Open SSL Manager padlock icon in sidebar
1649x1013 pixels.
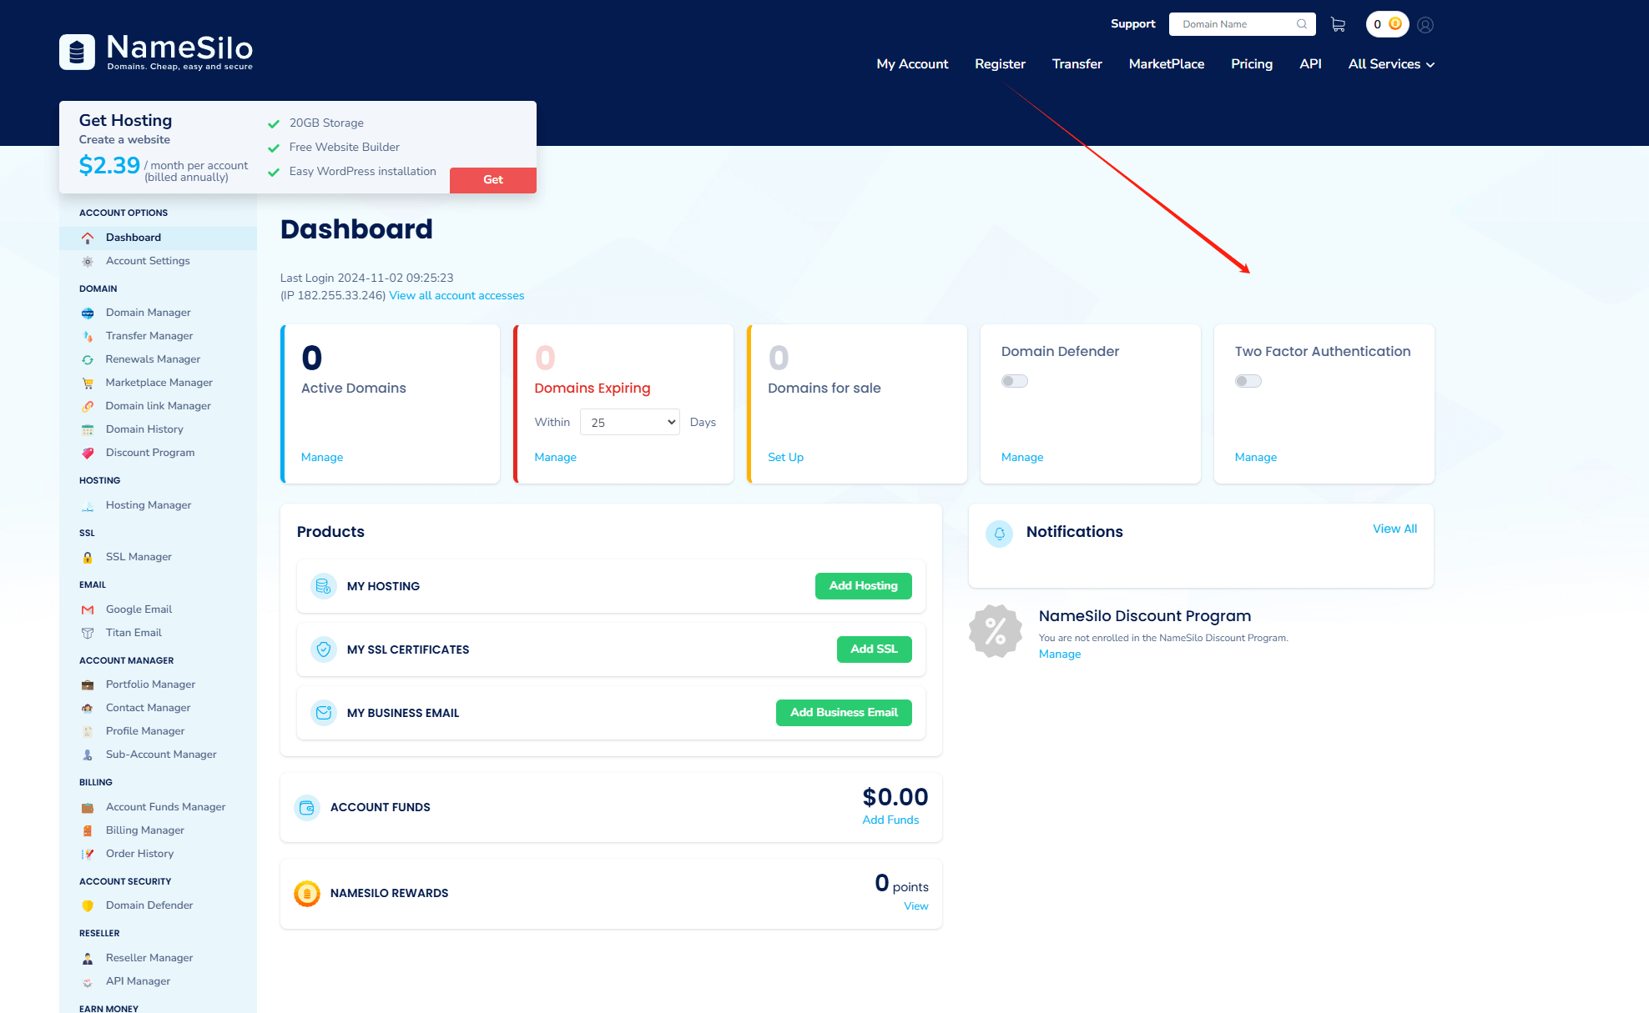tap(88, 558)
